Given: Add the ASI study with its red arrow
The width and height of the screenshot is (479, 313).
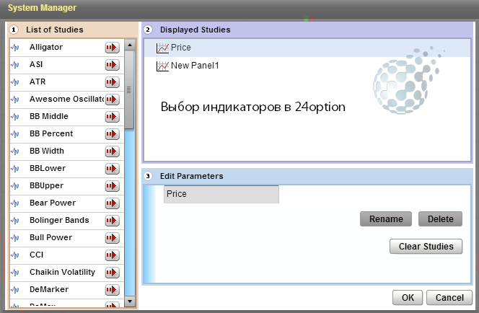Looking at the screenshot, I should [112, 65].
